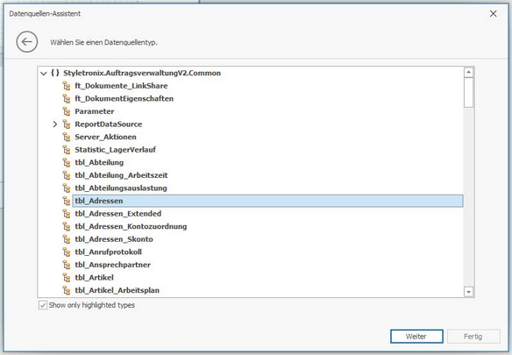Select the Parameter type entry

click(95, 111)
